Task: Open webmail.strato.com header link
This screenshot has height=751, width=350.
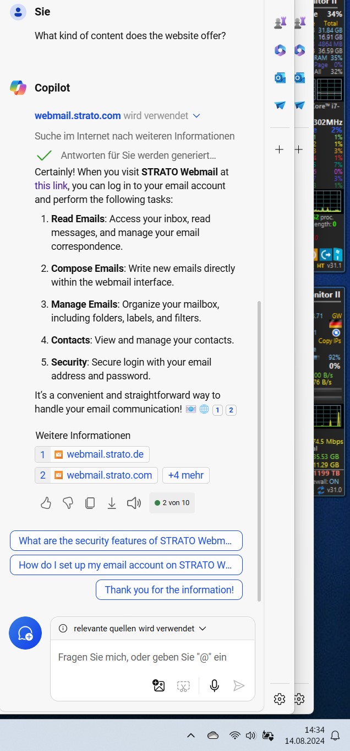Action: [x=78, y=116]
